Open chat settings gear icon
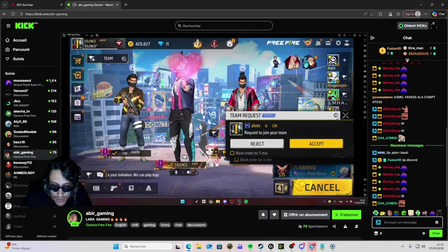This screenshot has height=252, width=448. coord(423,233)
